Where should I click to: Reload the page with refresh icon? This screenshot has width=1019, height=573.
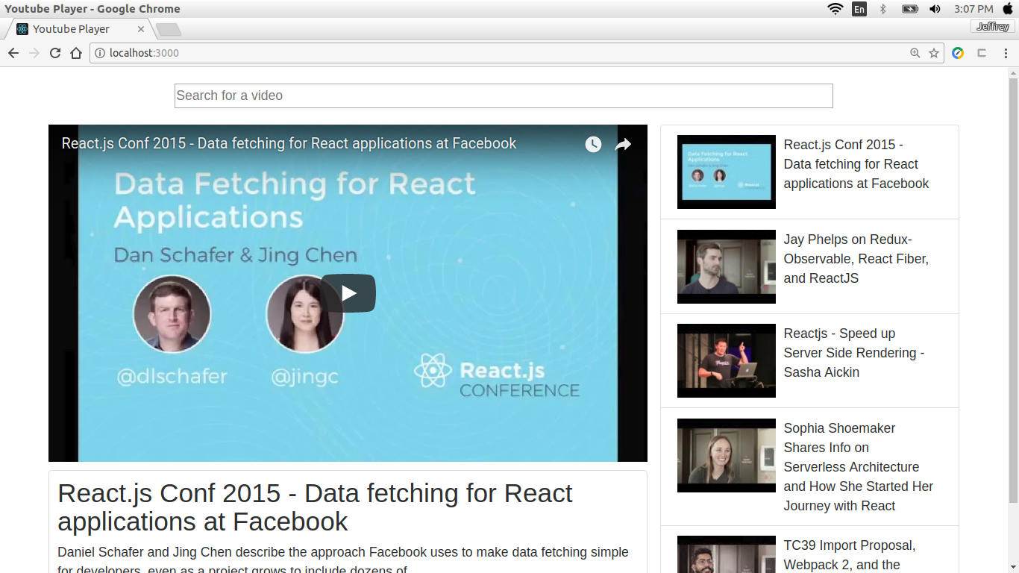click(x=55, y=53)
